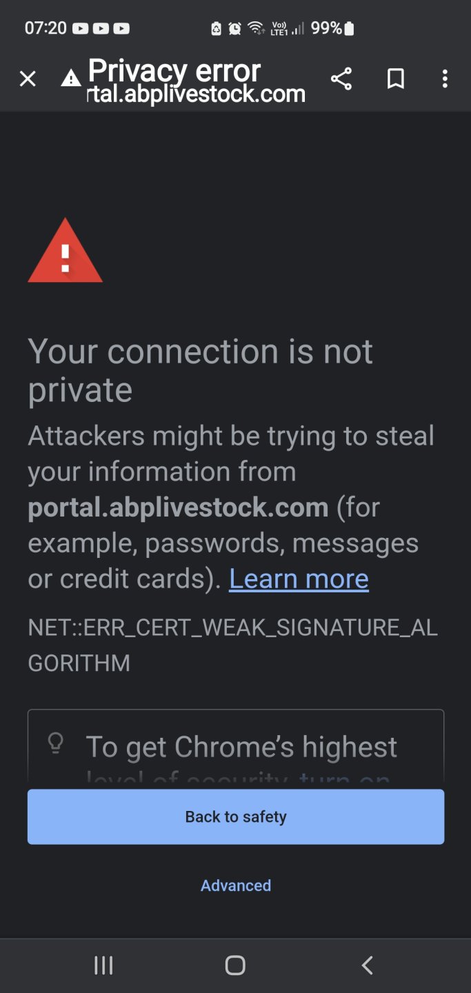This screenshot has width=471, height=993.
Task: Tap the Wi-Fi icon in status bar
Action: (x=257, y=28)
